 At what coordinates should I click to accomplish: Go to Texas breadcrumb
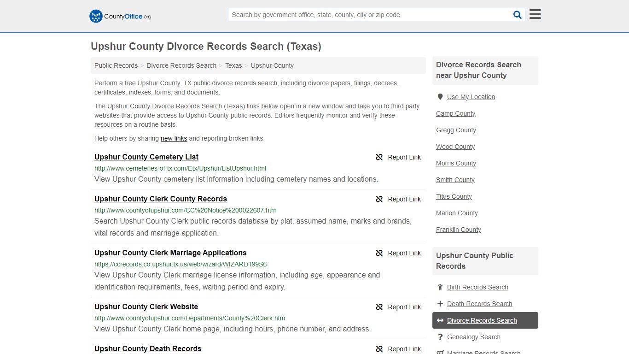coord(233,65)
